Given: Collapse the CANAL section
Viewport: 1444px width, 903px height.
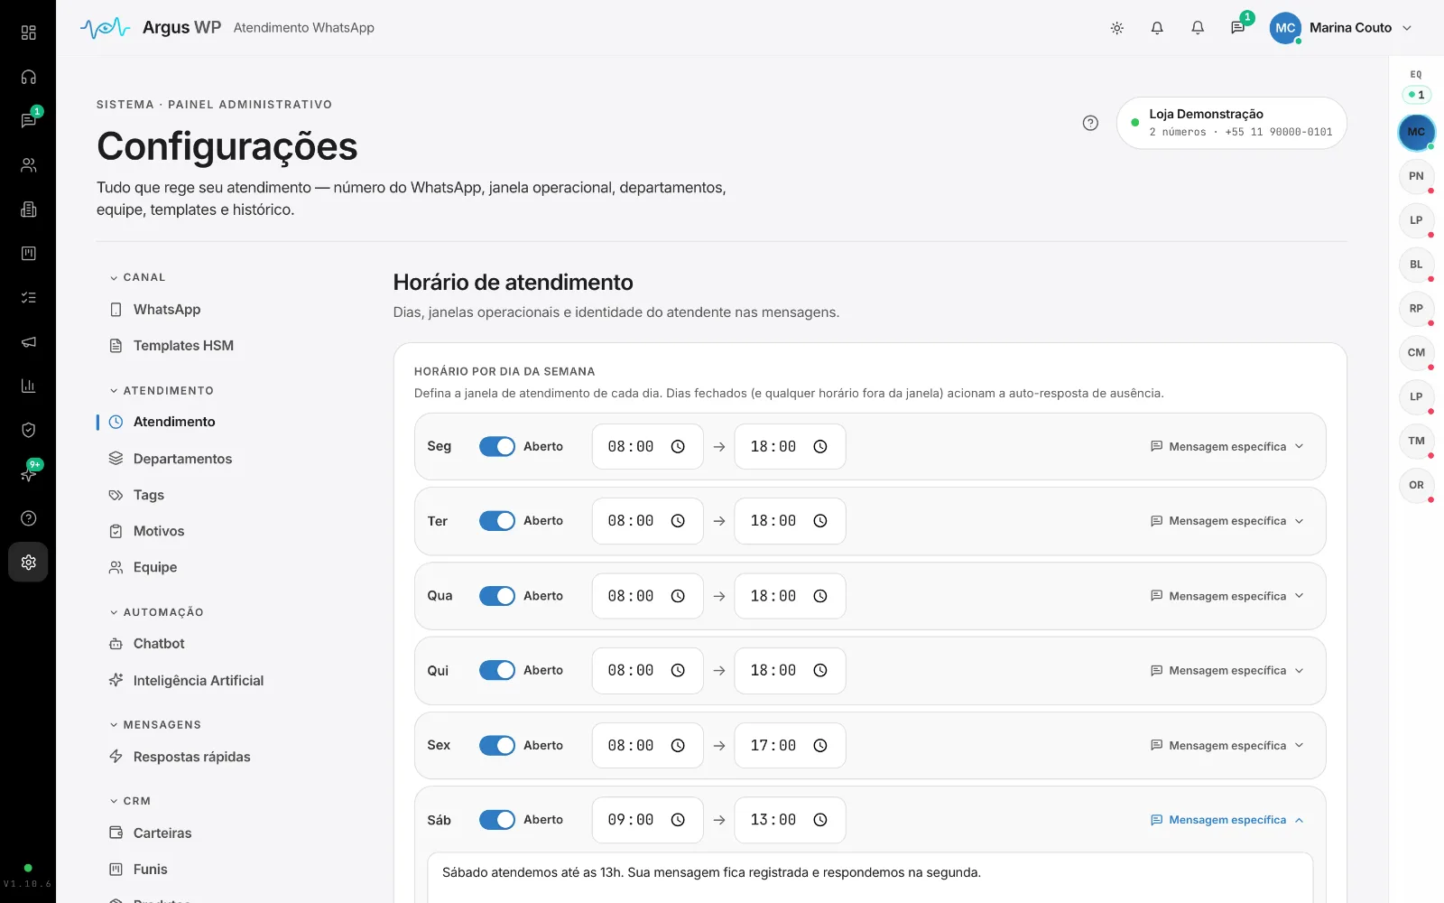Looking at the screenshot, I should point(138,277).
